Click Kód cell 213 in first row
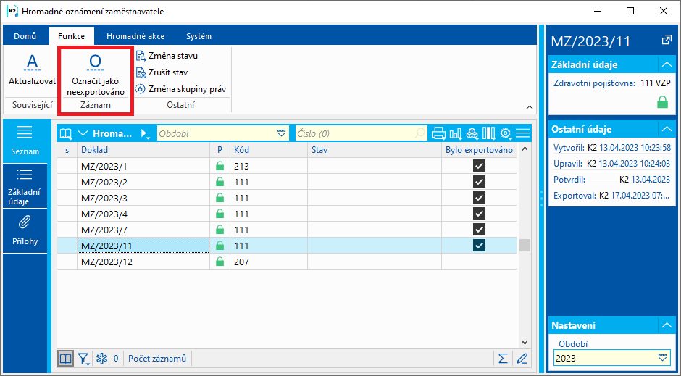Image resolution: width=681 pixels, height=376 pixels. click(268, 166)
